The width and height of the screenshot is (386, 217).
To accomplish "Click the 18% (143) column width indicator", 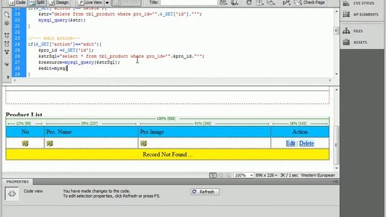I will pyautogui.click(x=298, y=123).
